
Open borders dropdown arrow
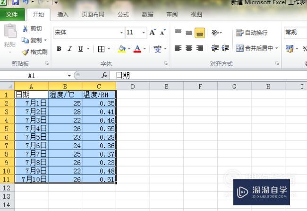109,49
